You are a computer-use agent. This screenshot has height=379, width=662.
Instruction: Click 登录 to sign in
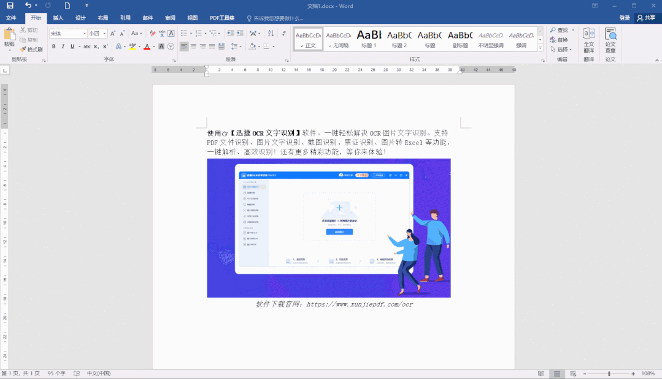625,18
